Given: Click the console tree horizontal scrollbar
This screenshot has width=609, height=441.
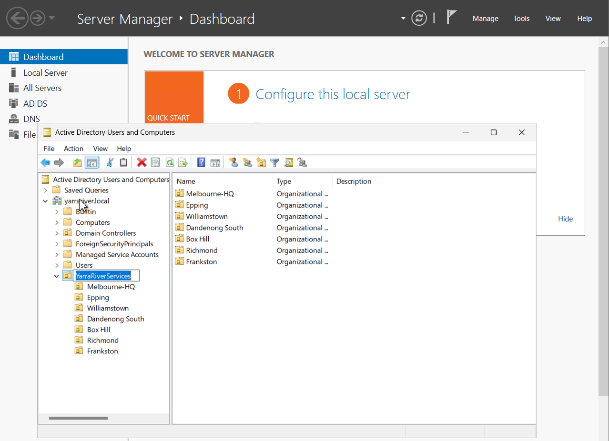Looking at the screenshot, I should pos(78,418).
